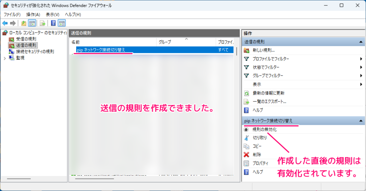Click the グループでフィルター funnel icon
This screenshot has height=191, width=366.
tap(247, 76)
